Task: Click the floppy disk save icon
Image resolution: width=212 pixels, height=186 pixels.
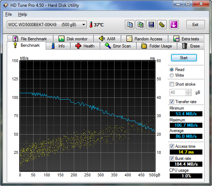Action: click(x=151, y=25)
